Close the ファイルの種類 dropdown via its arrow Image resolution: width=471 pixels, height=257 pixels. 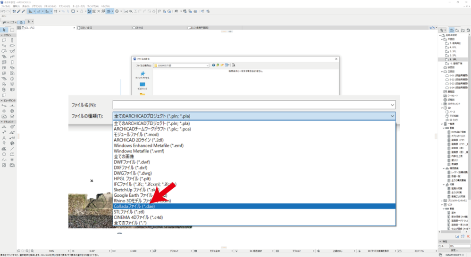point(392,116)
